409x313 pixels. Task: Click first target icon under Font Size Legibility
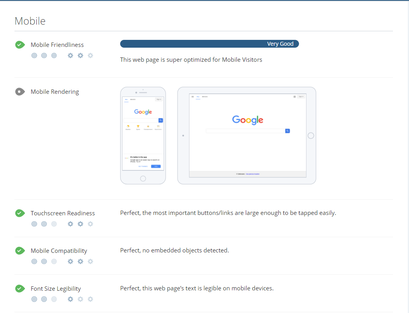34,299
